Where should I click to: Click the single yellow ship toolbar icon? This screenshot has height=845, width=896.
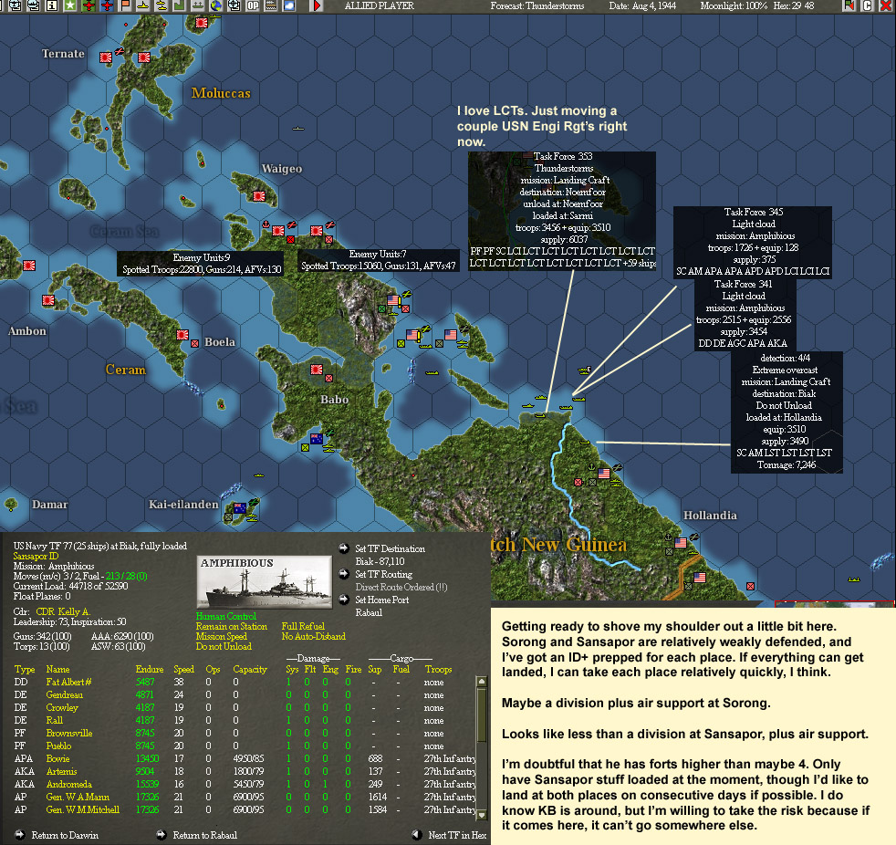[143, 5]
